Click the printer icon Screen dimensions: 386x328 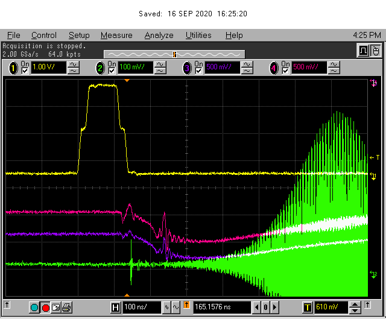coord(67,307)
